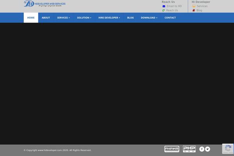This screenshot has height=156, width=234.
Task: Click the Reach Us link text
Action: [x=172, y=10]
